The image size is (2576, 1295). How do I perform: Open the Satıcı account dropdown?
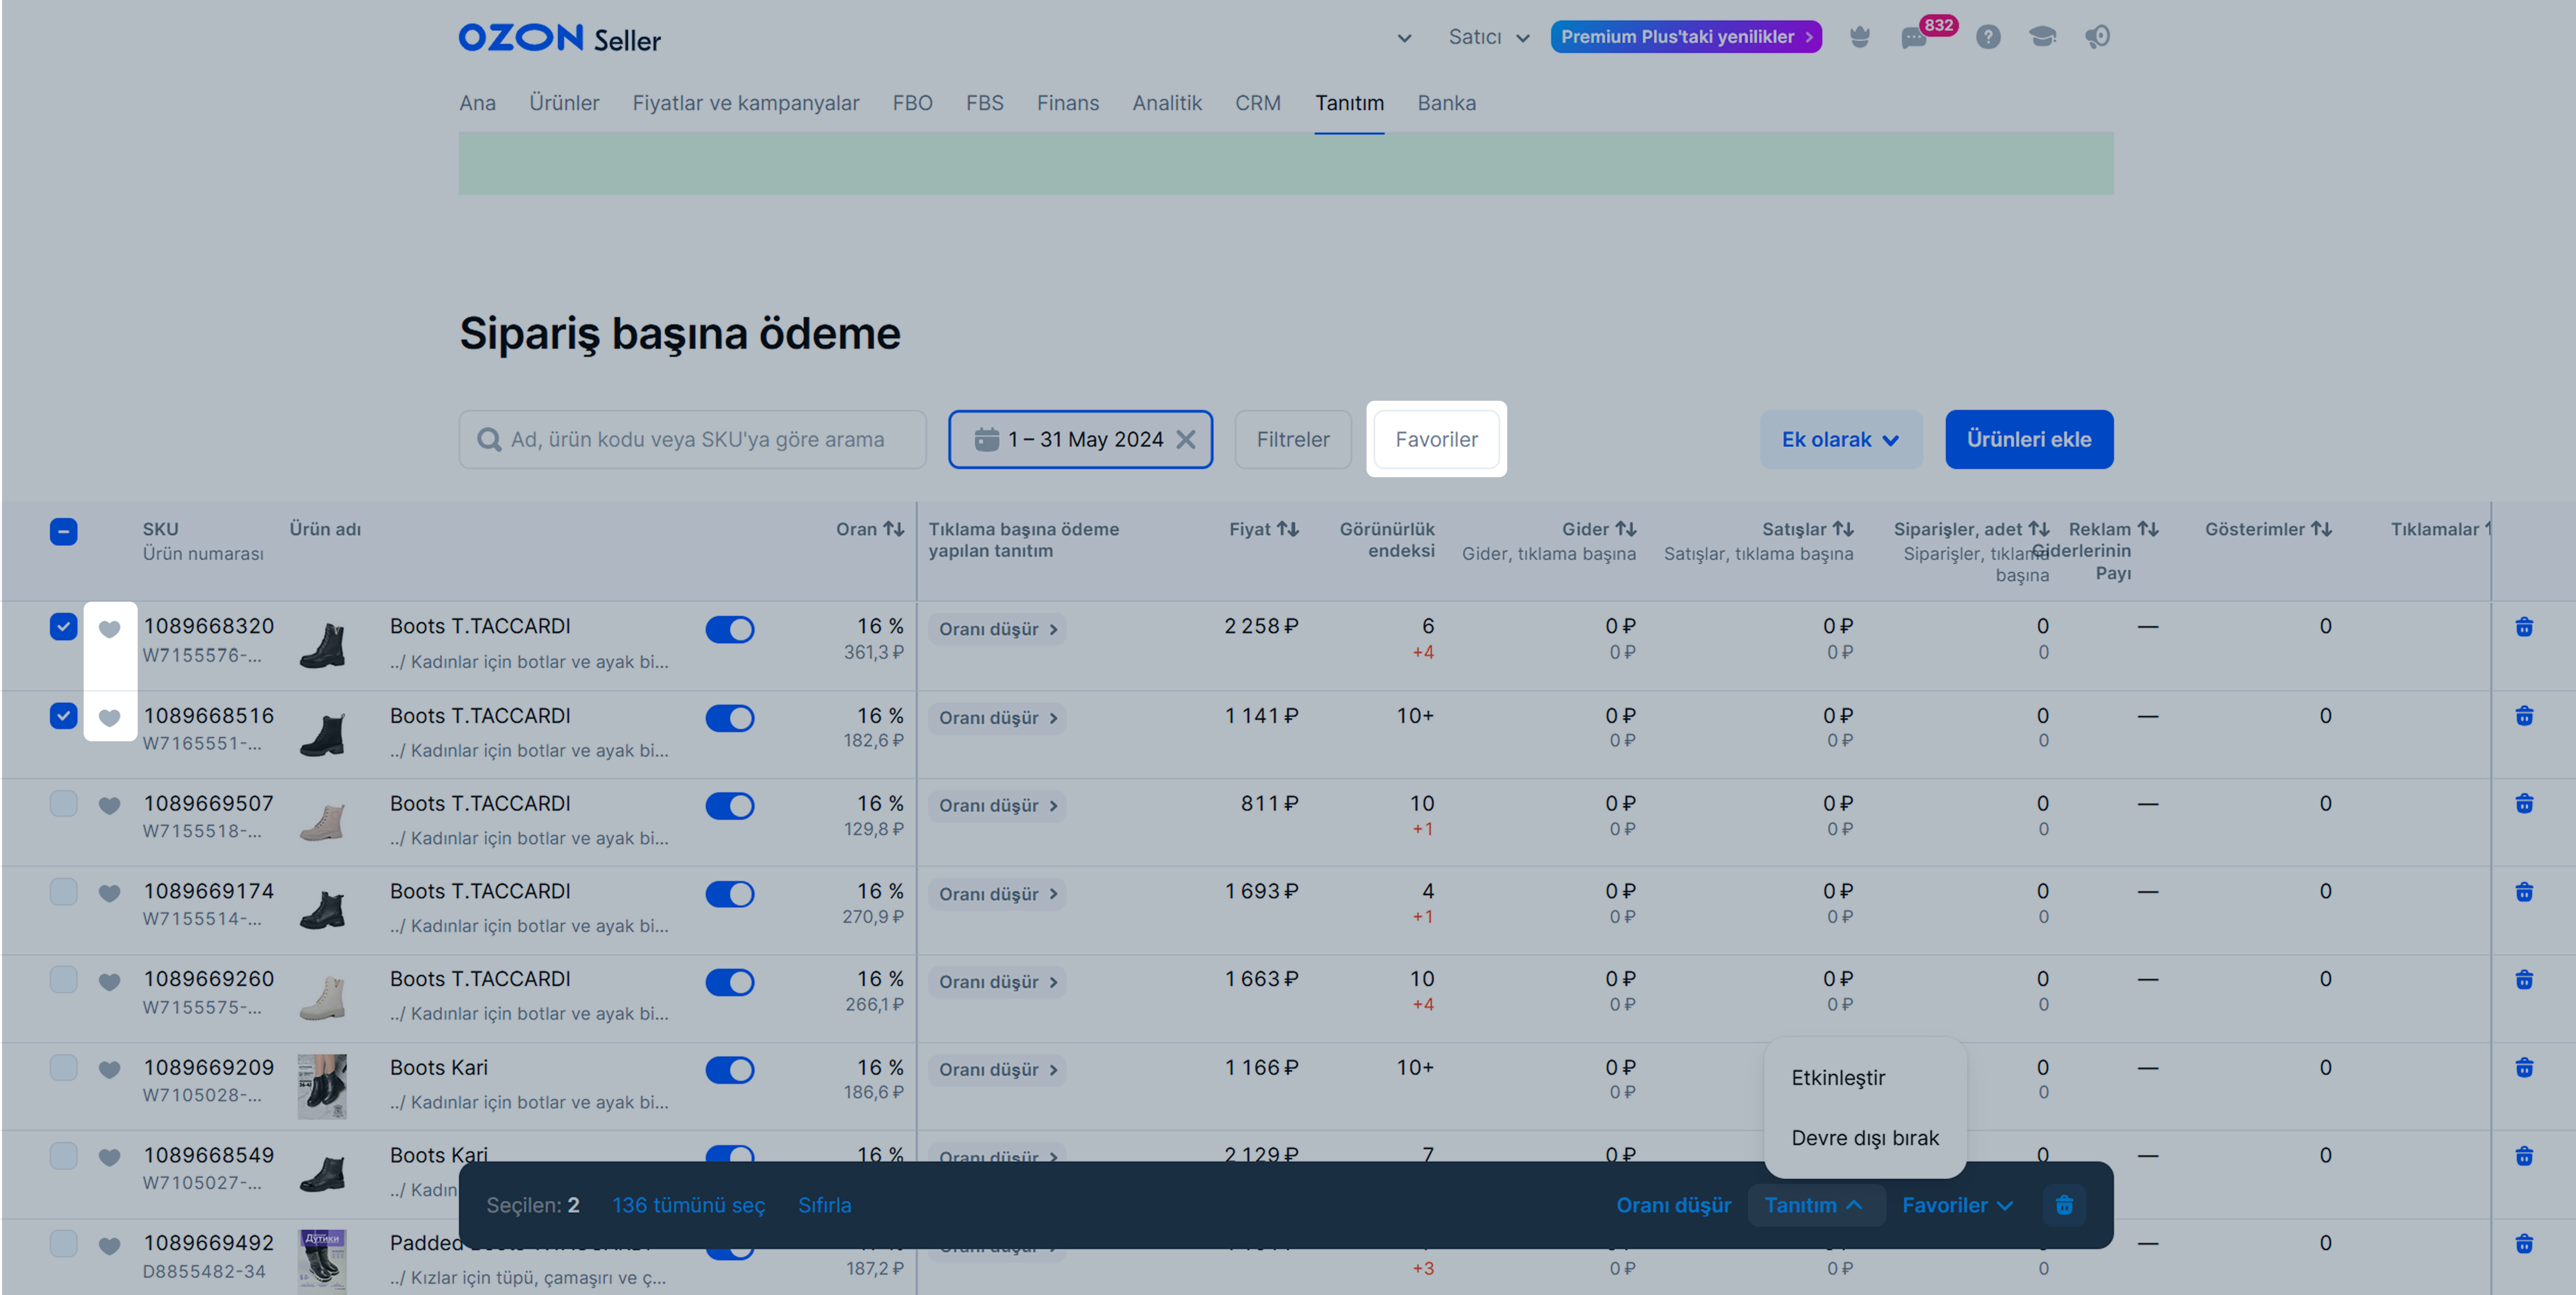pyautogui.click(x=1489, y=38)
